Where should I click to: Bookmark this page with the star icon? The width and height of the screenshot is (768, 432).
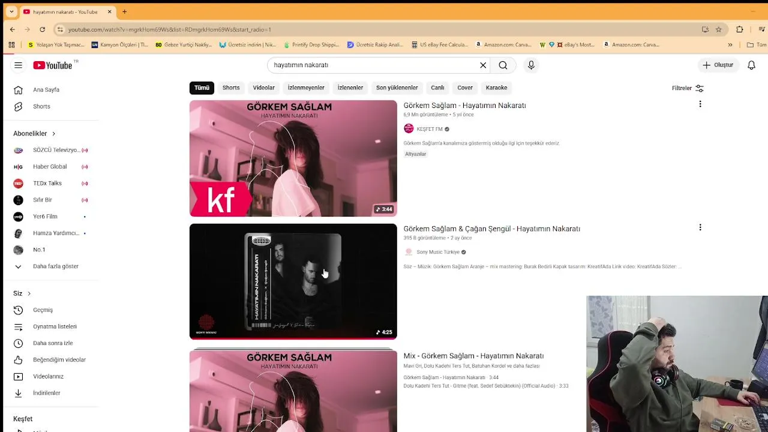718,29
